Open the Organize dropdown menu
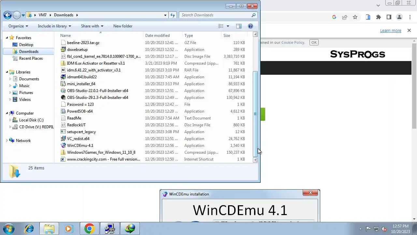Image resolution: width=417 pixels, height=235 pixels. [18, 26]
